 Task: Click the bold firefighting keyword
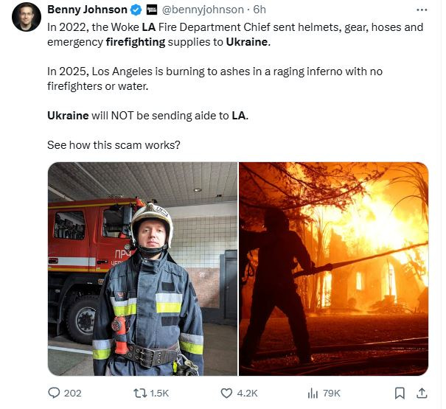point(136,42)
